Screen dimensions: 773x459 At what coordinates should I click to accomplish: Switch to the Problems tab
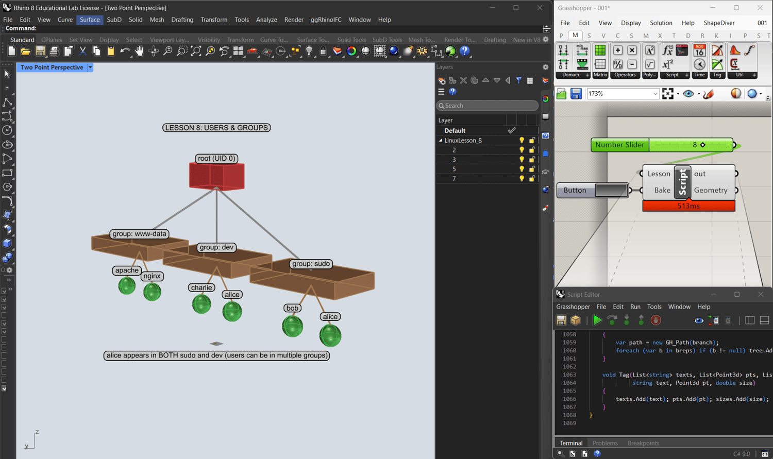[604, 443]
